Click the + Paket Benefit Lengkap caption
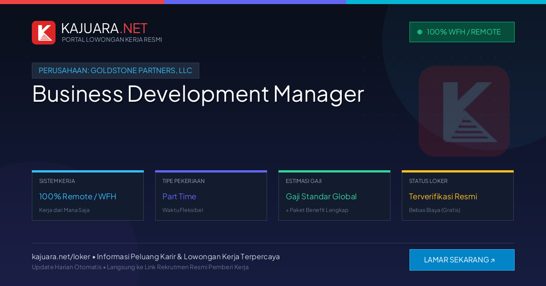 317,210
